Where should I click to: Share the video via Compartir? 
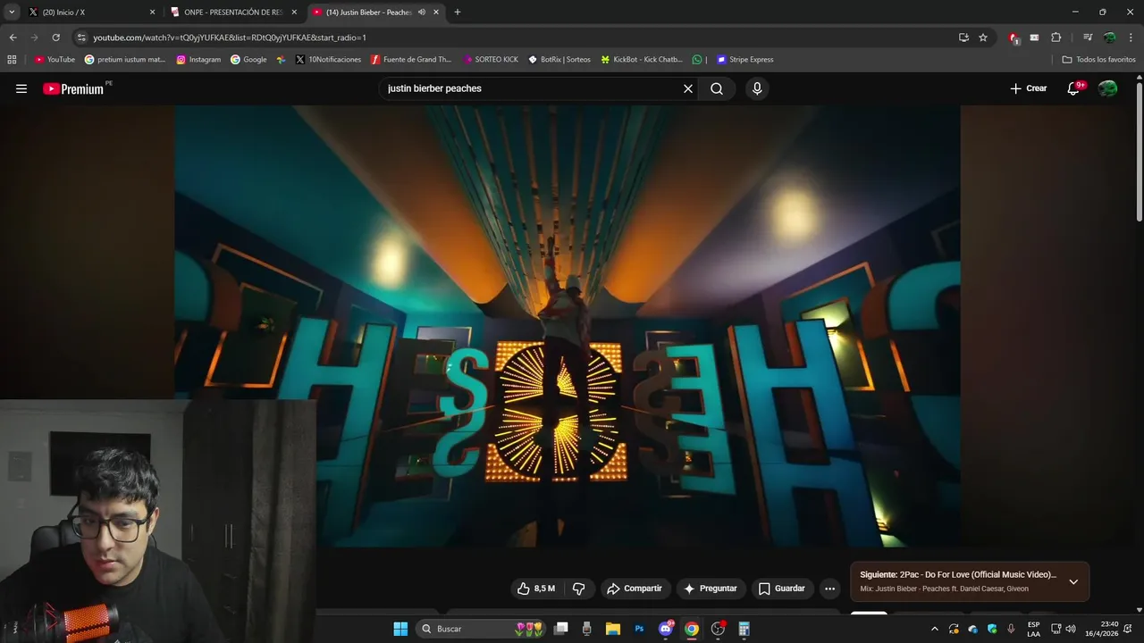[634, 589]
